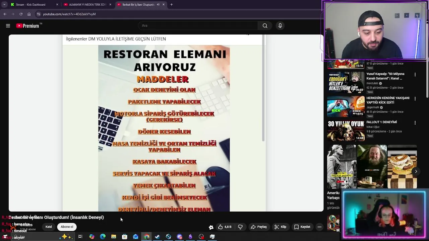Switch to Stream - Kick Dashboard tab
This screenshot has width=429, height=241.
[x=30, y=5]
